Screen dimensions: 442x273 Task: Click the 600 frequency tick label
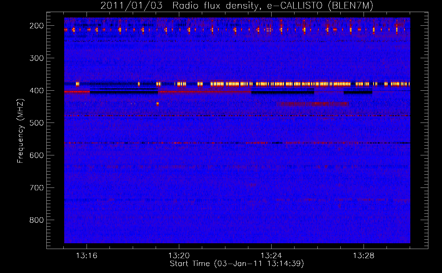tap(37, 155)
